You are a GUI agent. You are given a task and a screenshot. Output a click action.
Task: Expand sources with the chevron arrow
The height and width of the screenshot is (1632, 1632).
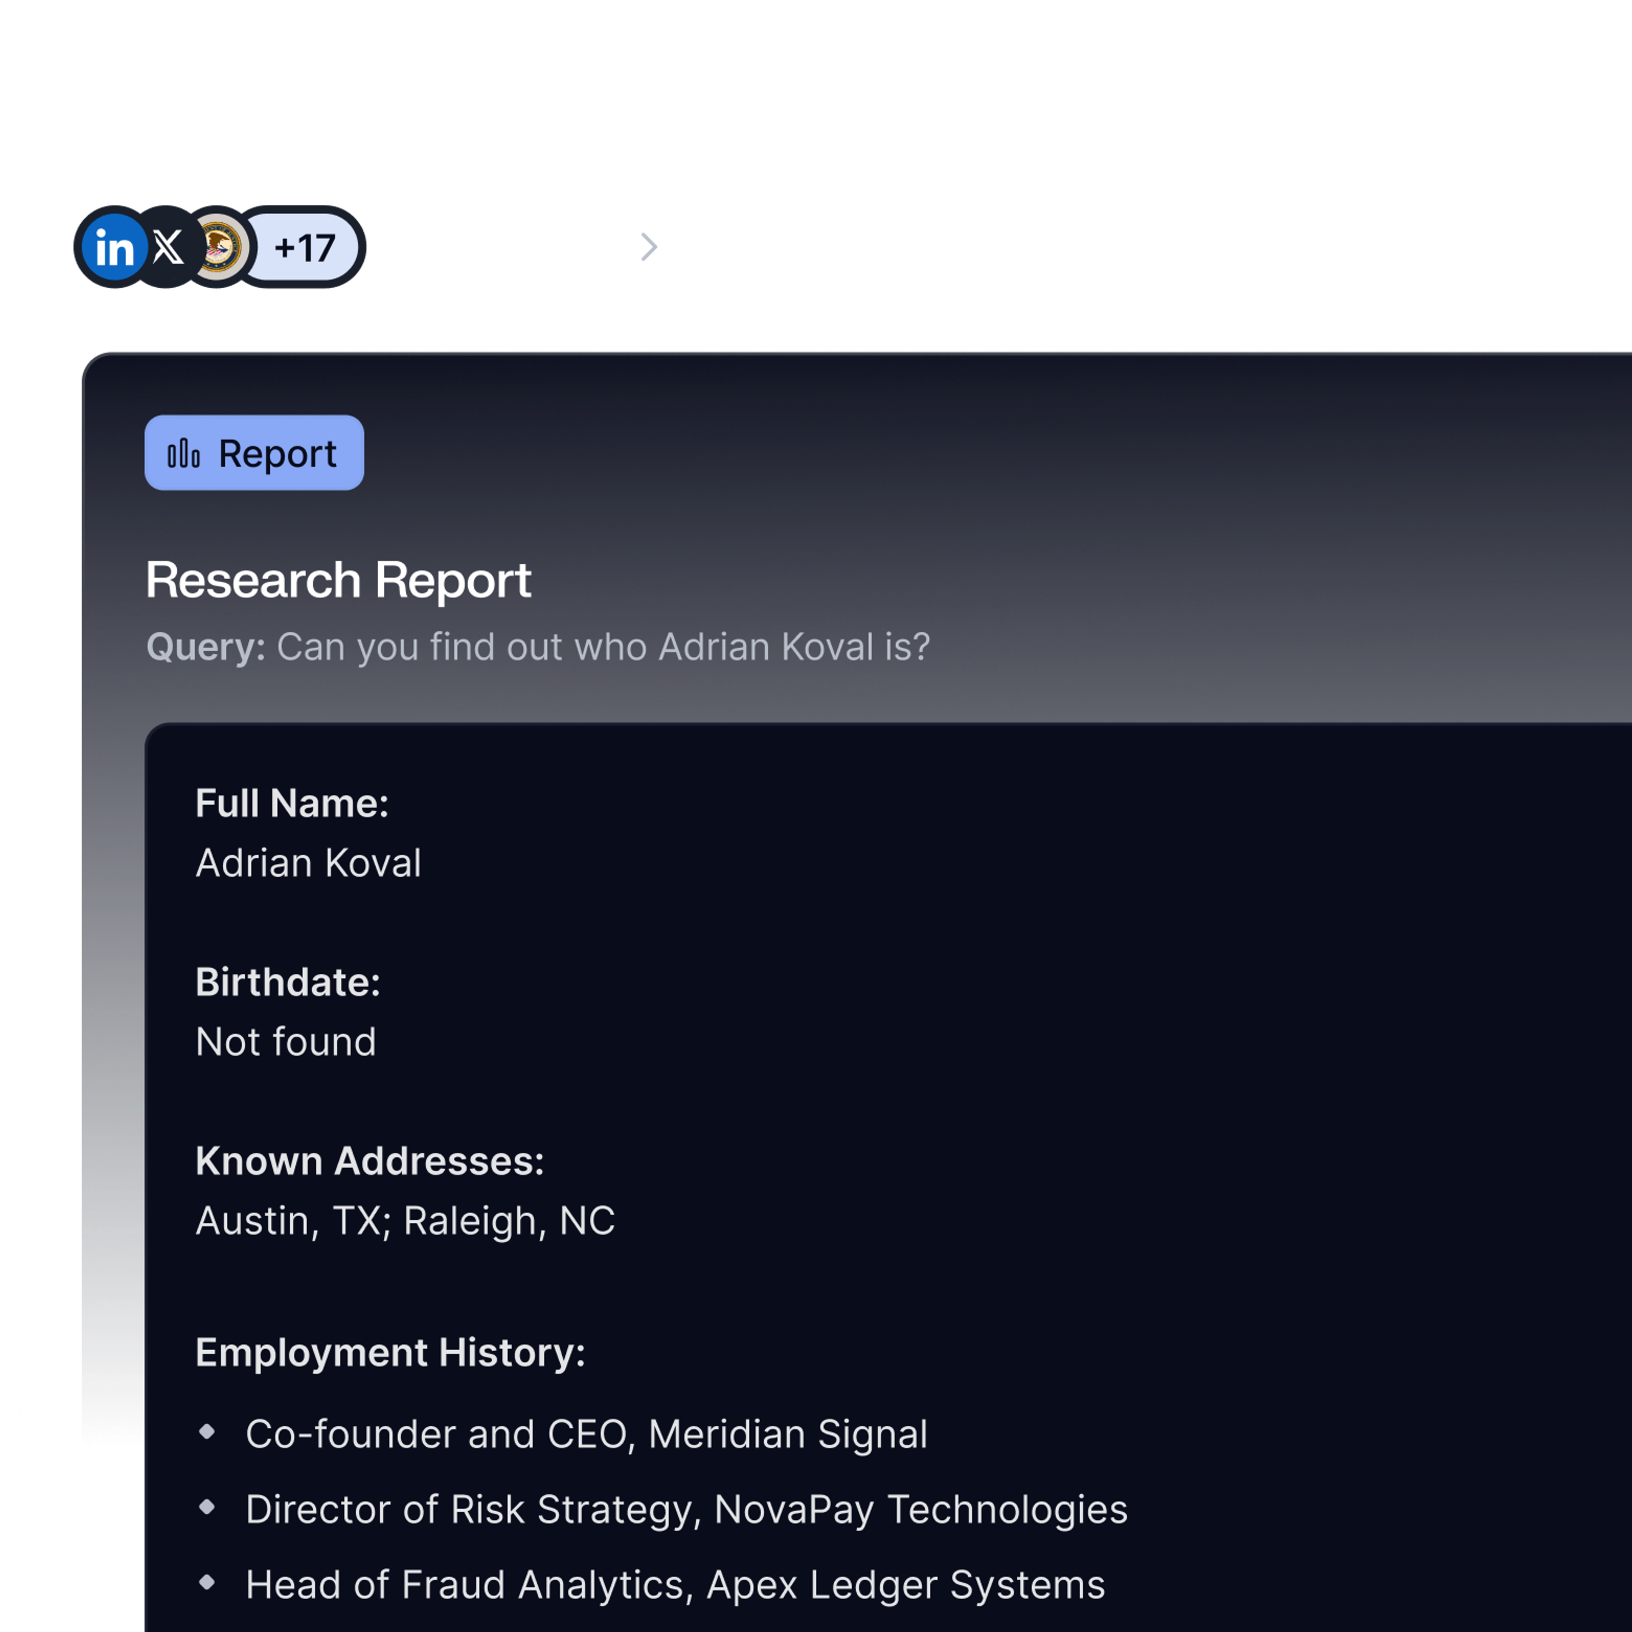649,247
